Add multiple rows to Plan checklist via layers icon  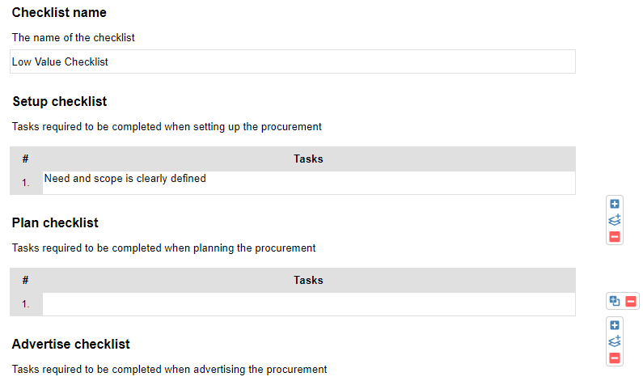pyautogui.click(x=615, y=341)
